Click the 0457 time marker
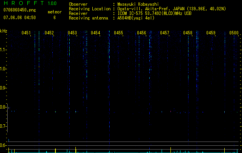 [165, 33]
